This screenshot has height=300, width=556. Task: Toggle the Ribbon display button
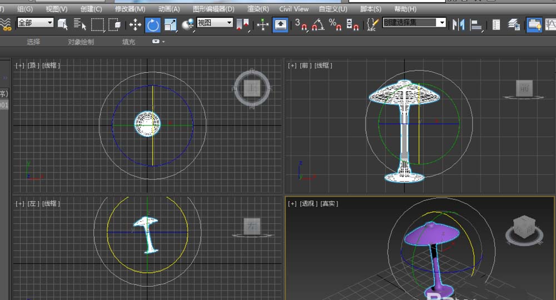pos(534,25)
